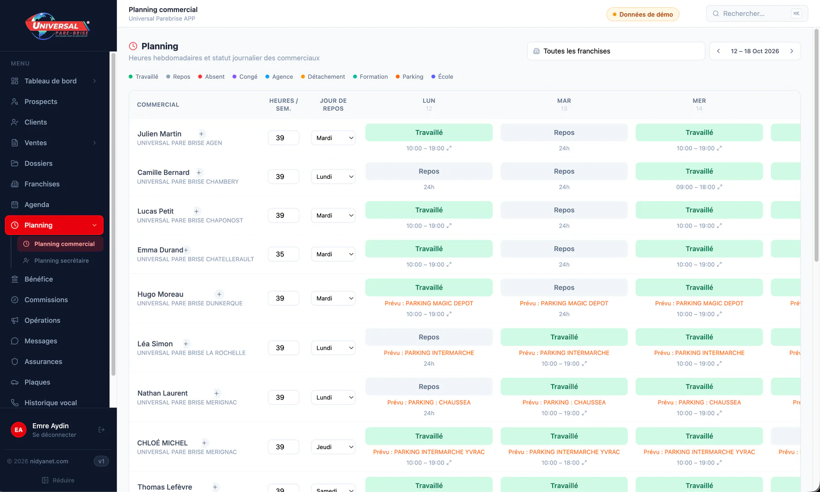The width and height of the screenshot is (820, 492).
Task: Open Camille Bernard's Lundi rest day dropdown
Action: (x=333, y=177)
